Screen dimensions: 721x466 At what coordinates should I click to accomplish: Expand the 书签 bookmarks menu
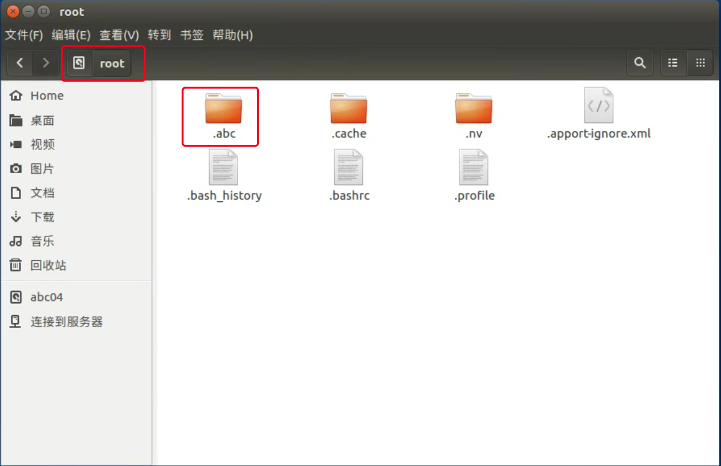[x=191, y=35]
